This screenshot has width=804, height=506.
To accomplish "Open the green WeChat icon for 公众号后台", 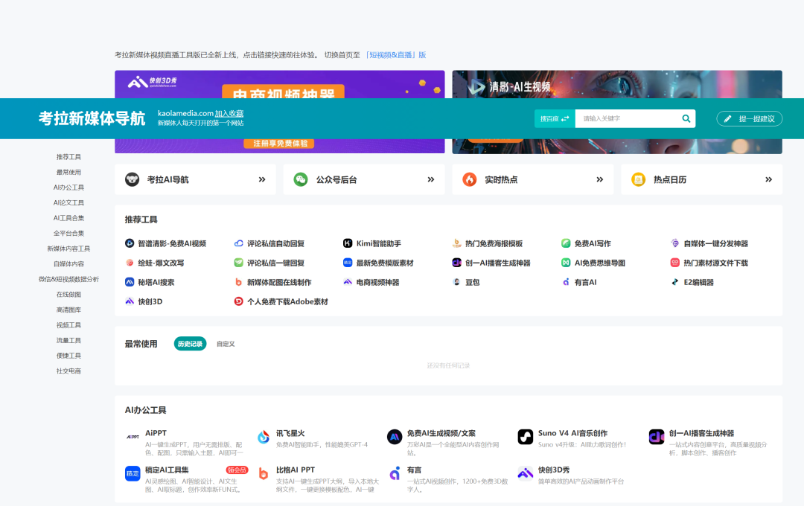I will (300, 179).
